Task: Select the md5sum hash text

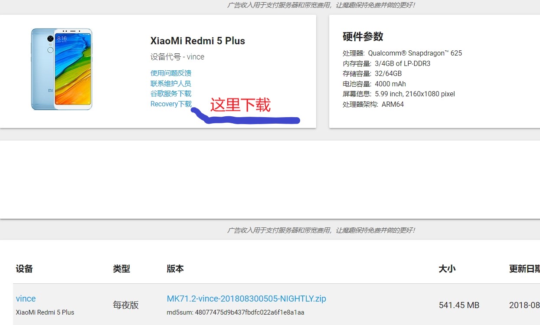Action: point(236,312)
